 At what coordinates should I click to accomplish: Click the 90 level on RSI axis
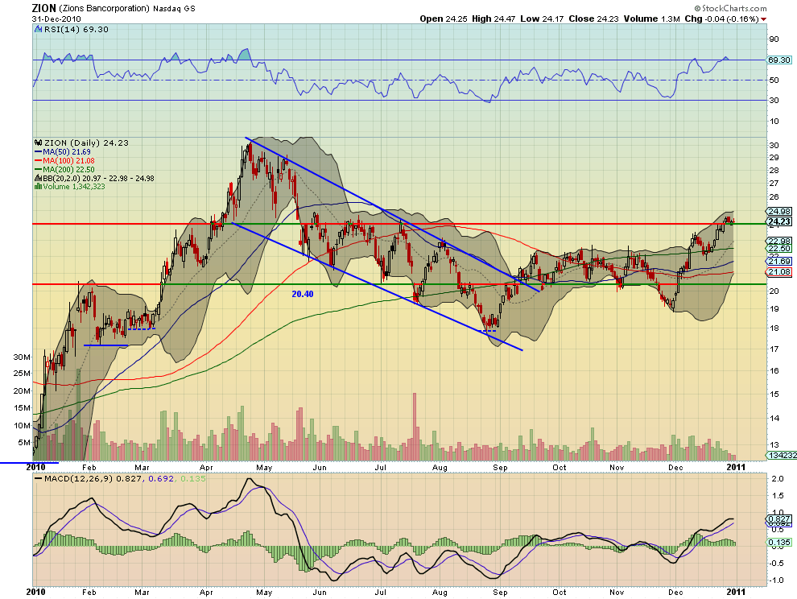774,39
